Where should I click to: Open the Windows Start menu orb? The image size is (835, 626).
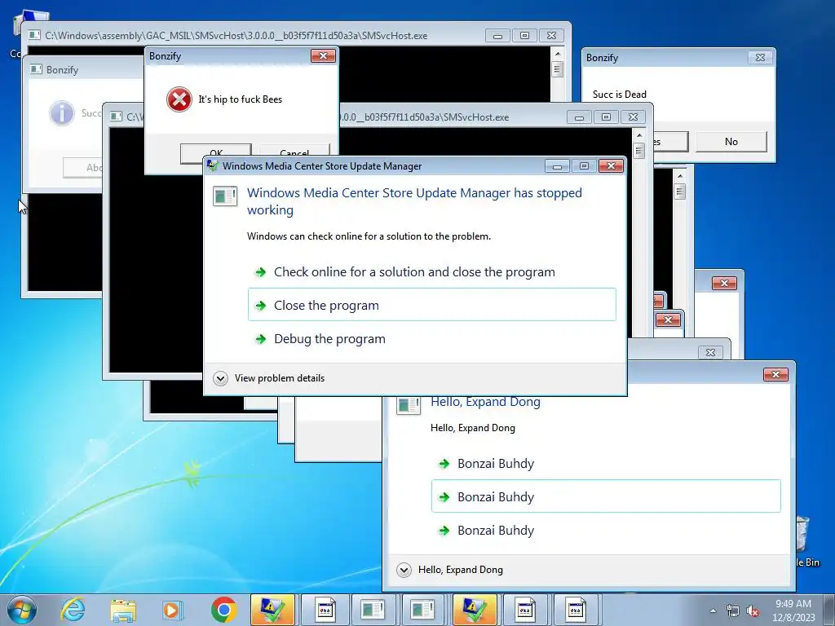[22, 610]
